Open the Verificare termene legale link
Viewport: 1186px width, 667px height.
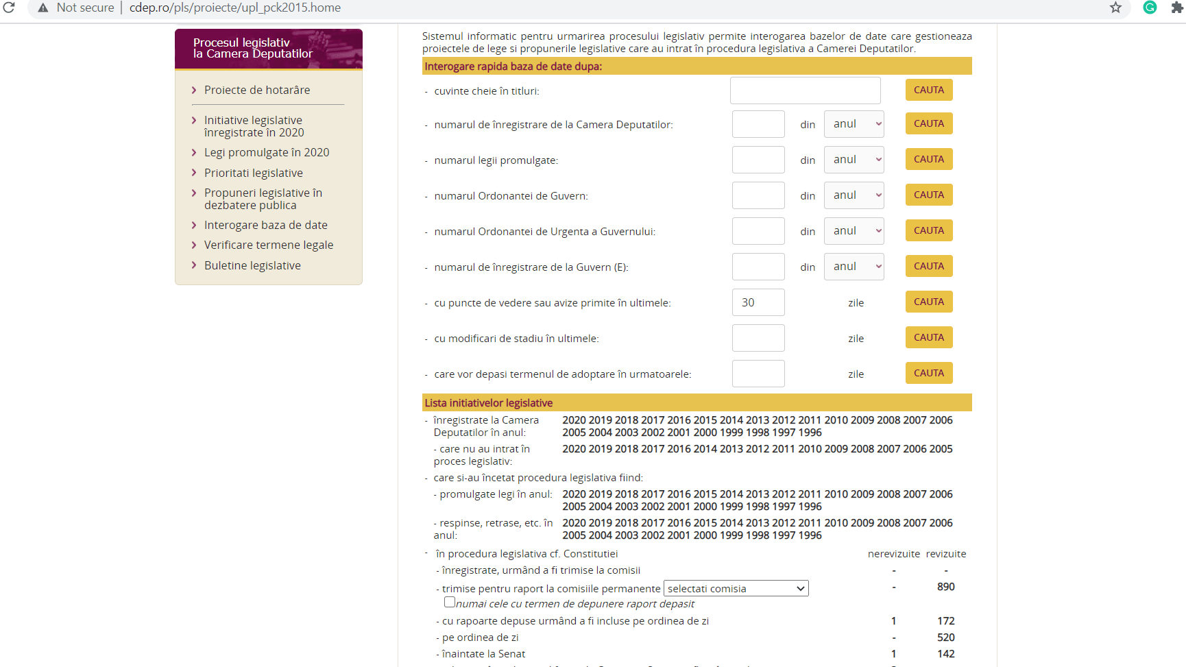269,245
